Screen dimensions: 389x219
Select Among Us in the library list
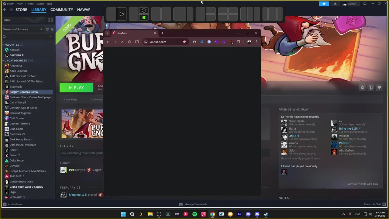16,66
